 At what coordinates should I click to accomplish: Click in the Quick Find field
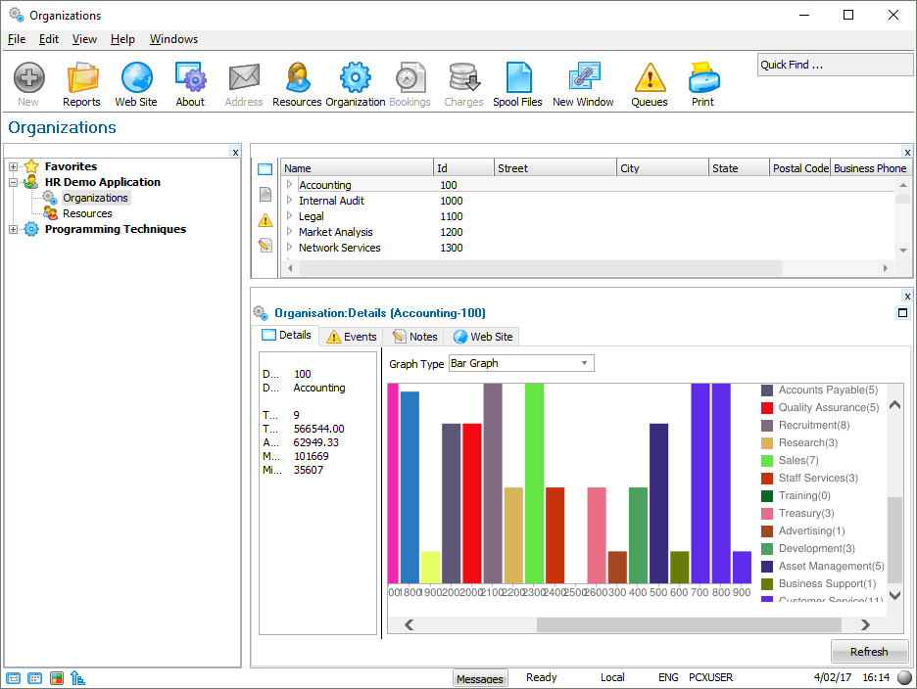pos(833,65)
